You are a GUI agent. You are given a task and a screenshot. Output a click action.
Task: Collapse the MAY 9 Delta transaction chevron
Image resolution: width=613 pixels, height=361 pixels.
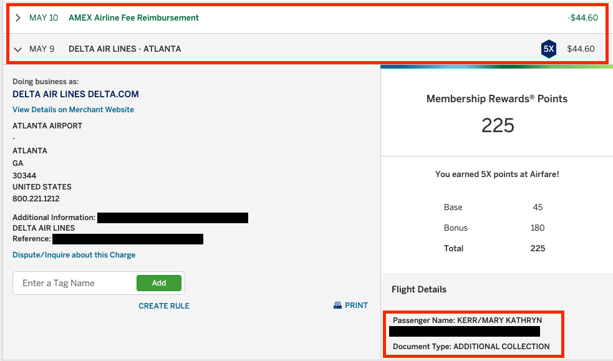click(x=17, y=49)
